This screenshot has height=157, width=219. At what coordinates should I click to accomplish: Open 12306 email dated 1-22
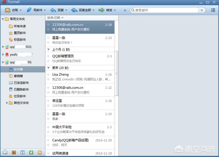tap(80, 90)
